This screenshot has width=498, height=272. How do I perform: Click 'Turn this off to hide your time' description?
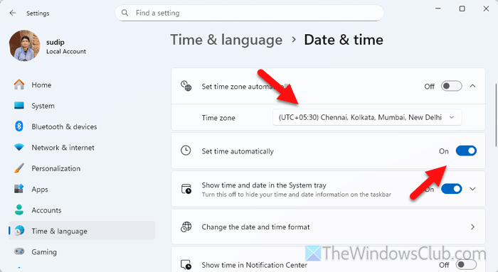coord(297,195)
